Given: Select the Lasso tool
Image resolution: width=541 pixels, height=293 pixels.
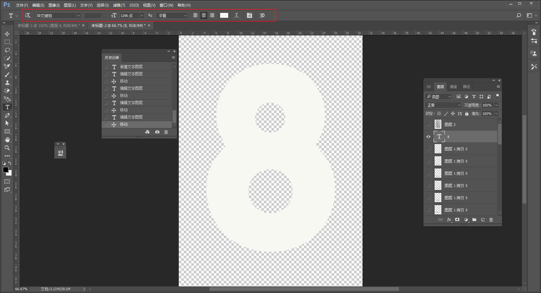Looking at the screenshot, I should pos(7,50).
